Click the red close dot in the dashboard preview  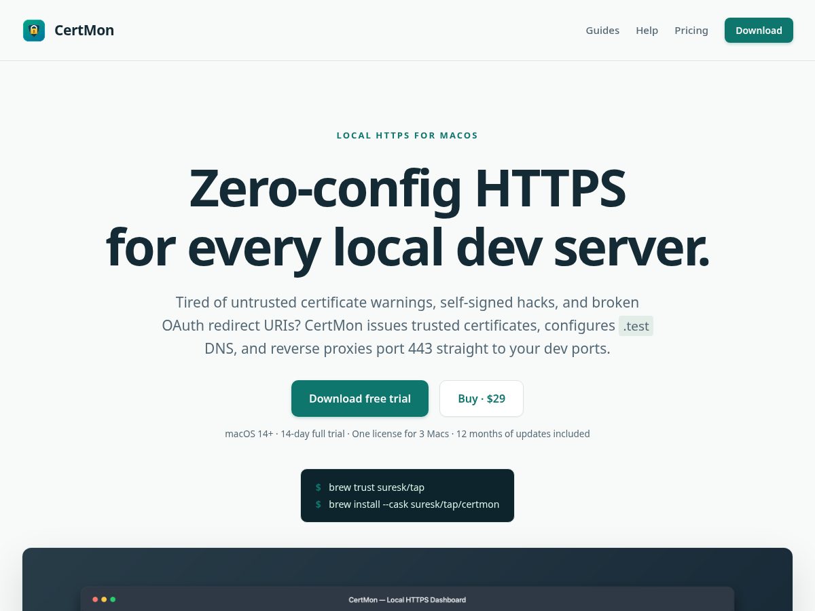click(x=95, y=599)
